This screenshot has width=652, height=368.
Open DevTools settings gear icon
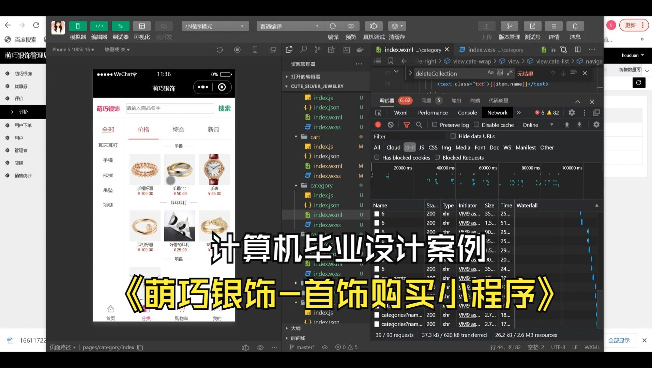click(x=572, y=112)
